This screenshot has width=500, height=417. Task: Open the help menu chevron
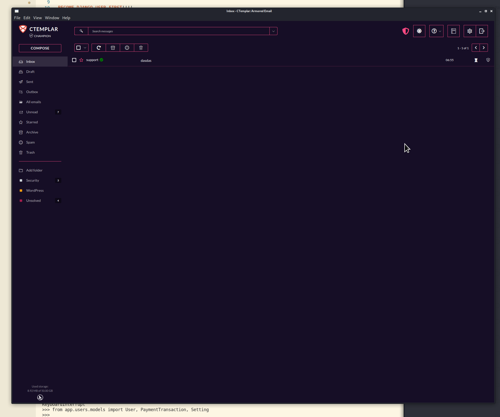440,31
